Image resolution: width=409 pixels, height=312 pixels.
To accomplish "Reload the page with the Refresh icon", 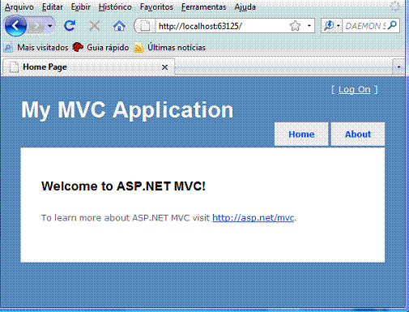I will tap(70, 26).
